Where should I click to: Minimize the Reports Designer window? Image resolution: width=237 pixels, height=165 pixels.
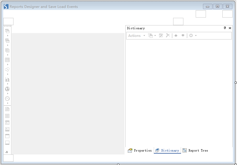pos(207,6)
